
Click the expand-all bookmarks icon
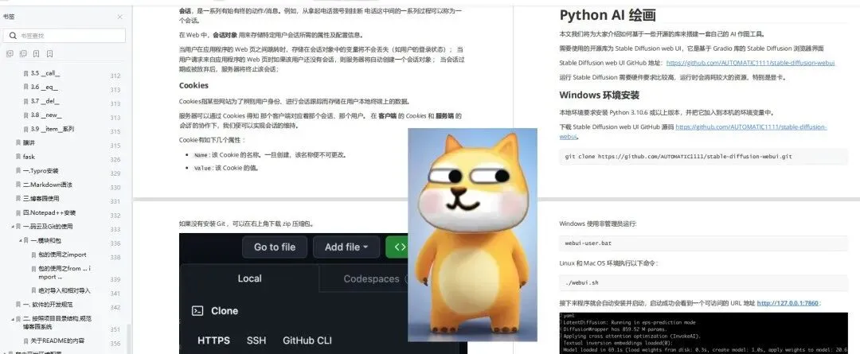(x=10, y=54)
